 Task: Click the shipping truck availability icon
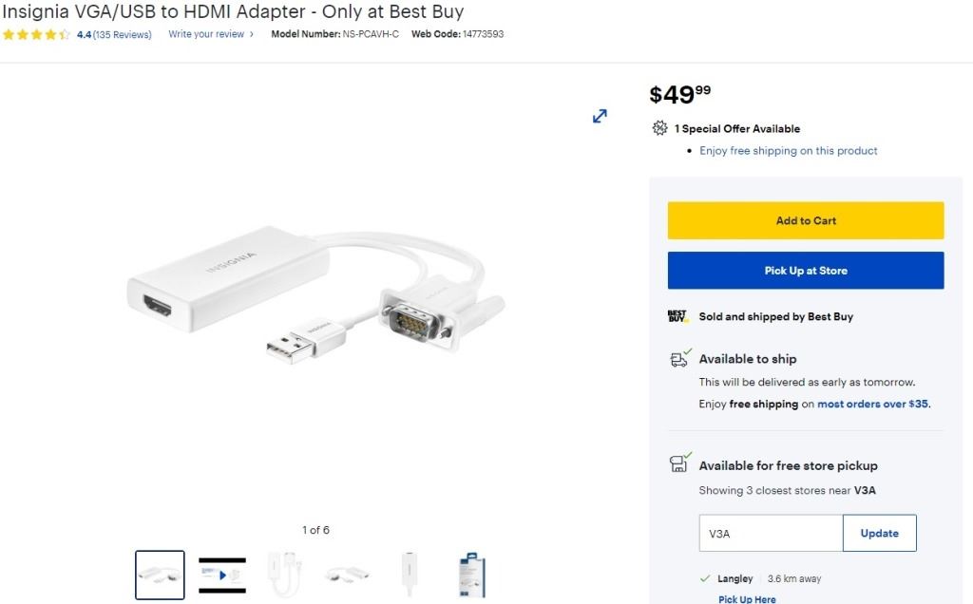click(679, 359)
